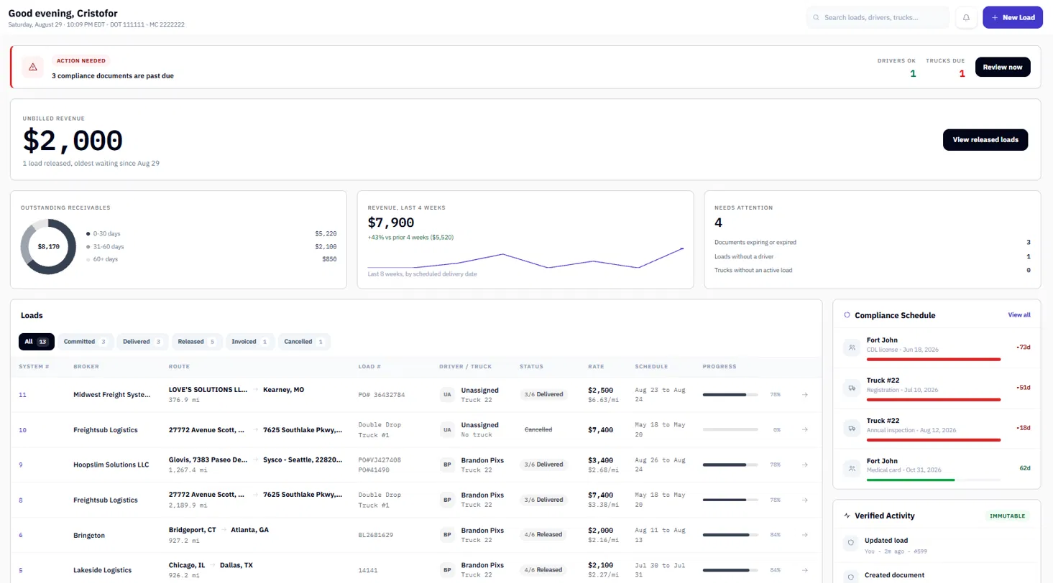Click Hoopslim Solutions LLC broker
This screenshot has height=583, width=1053.
click(111, 465)
